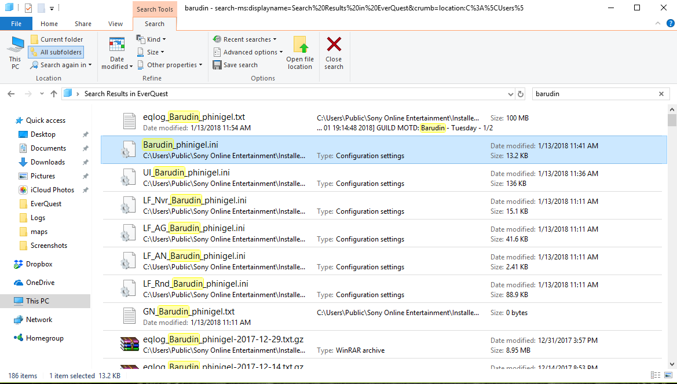Switch to the Home ribbon tab
Image resolution: width=677 pixels, height=384 pixels.
point(49,24)
